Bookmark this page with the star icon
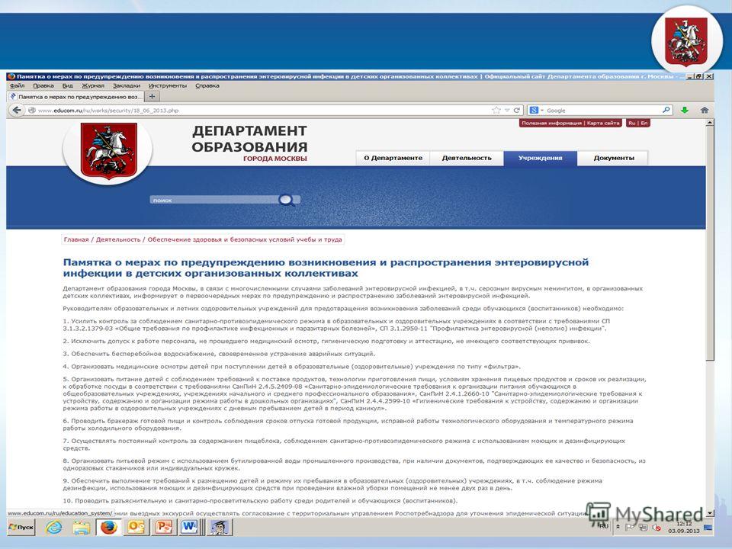The image size is (732, 549). point(496,110)
